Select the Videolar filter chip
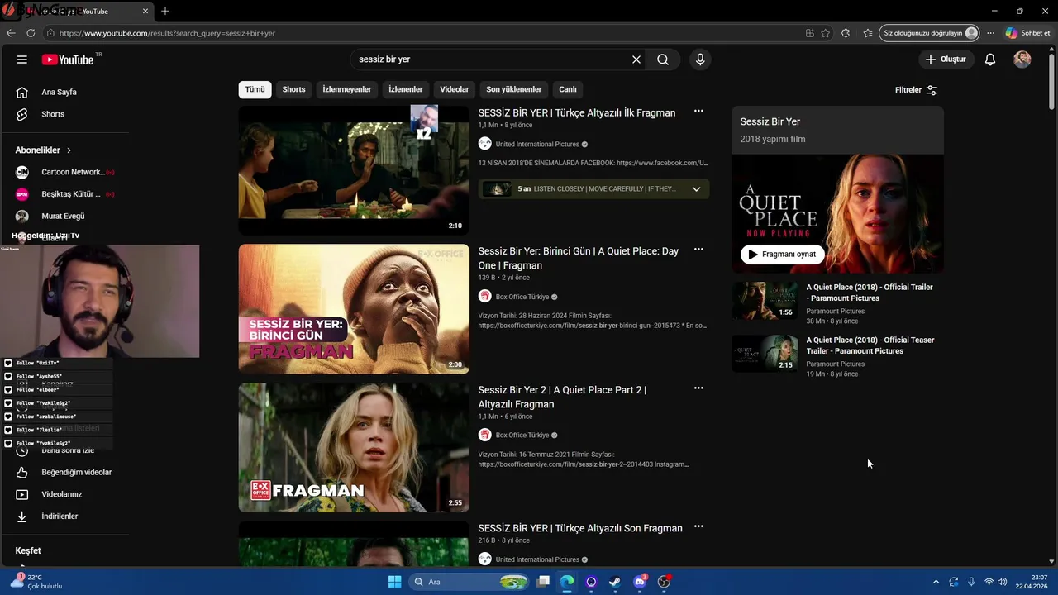 point(454,89)
